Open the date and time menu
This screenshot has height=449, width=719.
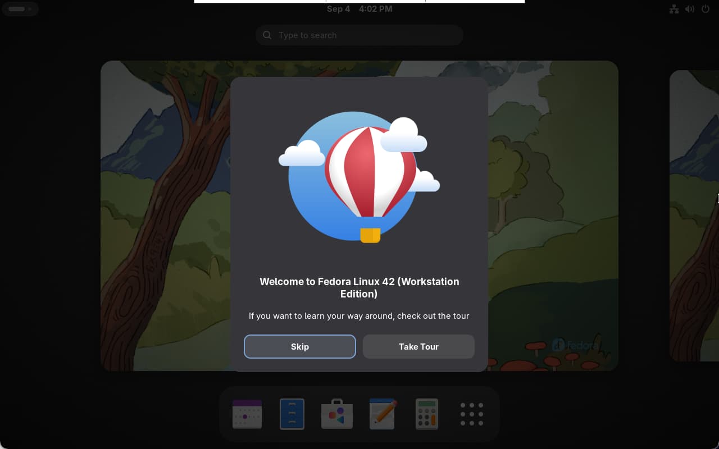coord(359,9)
